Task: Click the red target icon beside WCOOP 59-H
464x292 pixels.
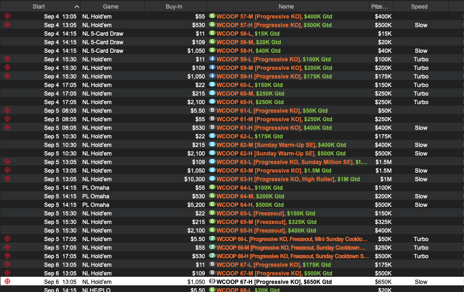Action: coord(8,76)
